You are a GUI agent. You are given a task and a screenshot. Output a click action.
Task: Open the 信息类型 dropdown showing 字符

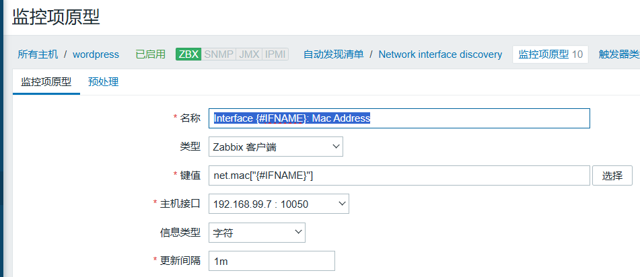click(x=256, y=233)
